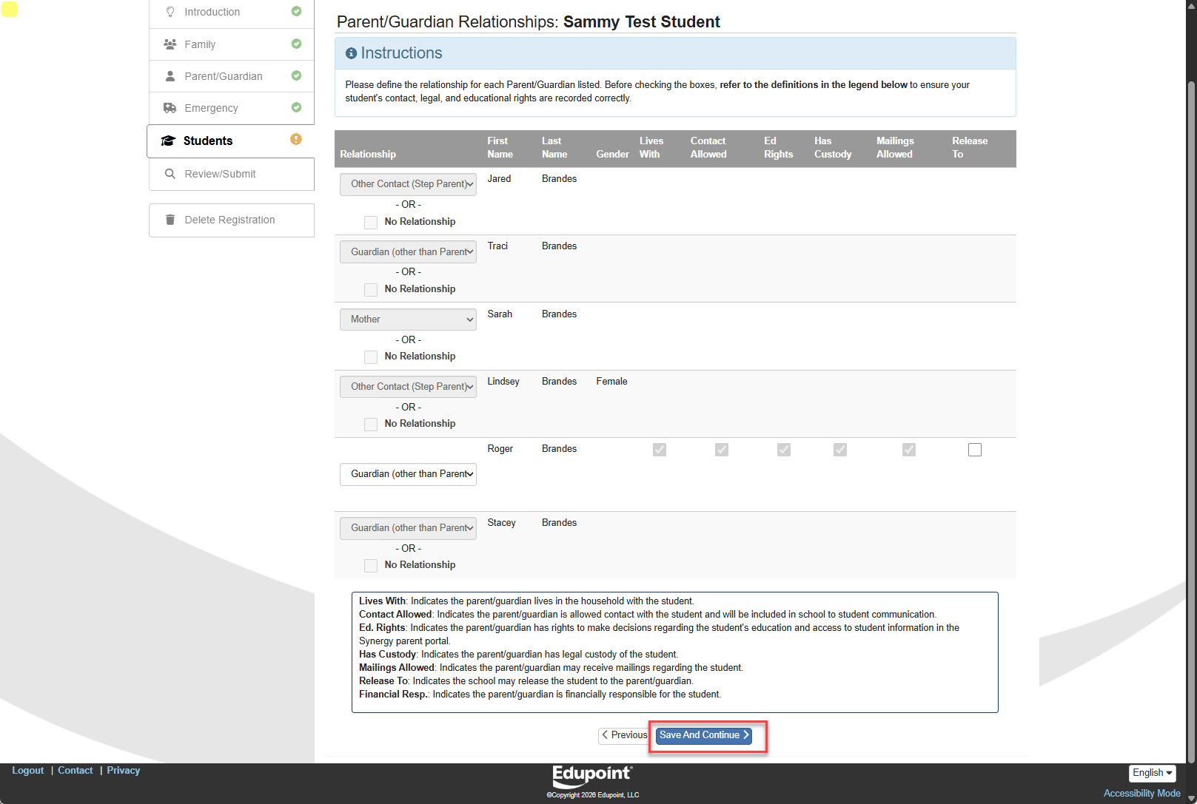
Task: Go to the Introduction step
Action: click(231, 12)
